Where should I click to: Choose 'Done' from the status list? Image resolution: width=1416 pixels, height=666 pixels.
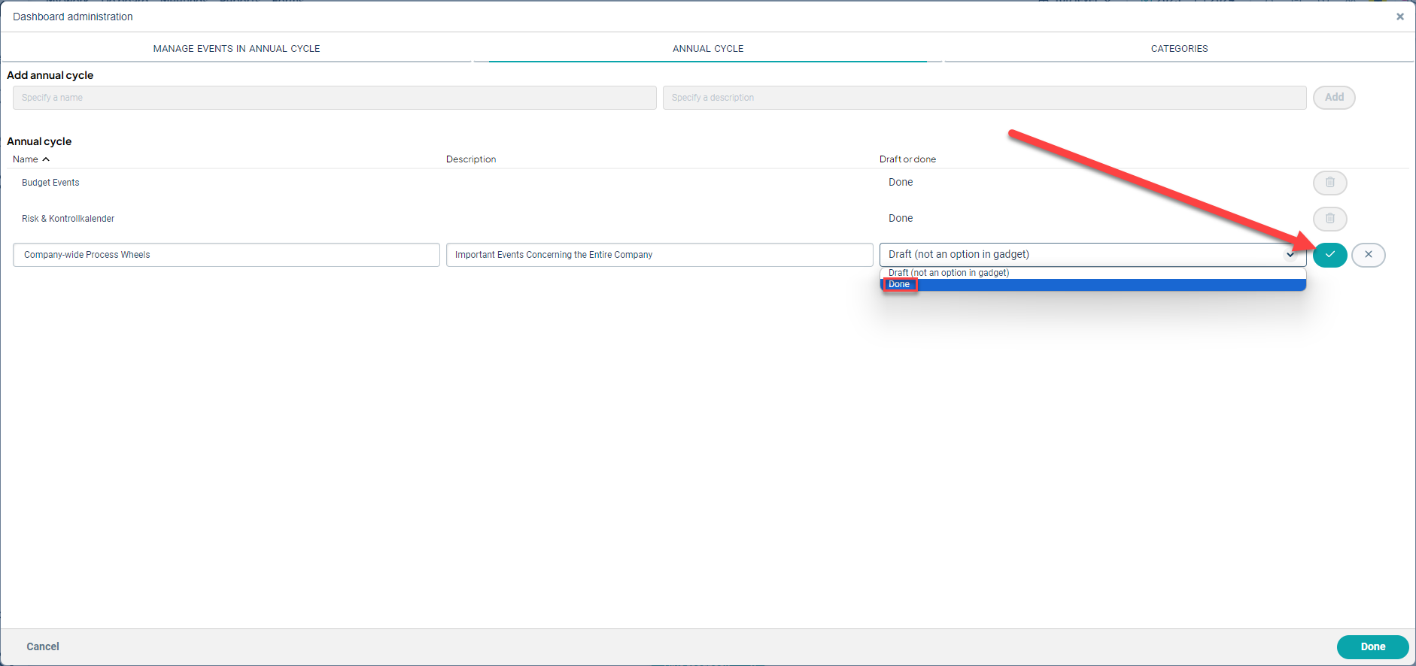click(x=899, y=285)
